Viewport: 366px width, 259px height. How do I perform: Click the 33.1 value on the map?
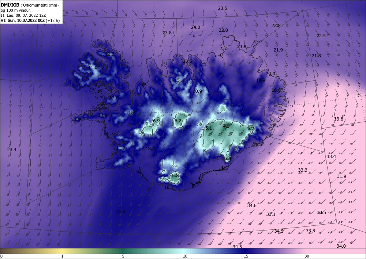[271, 214]
